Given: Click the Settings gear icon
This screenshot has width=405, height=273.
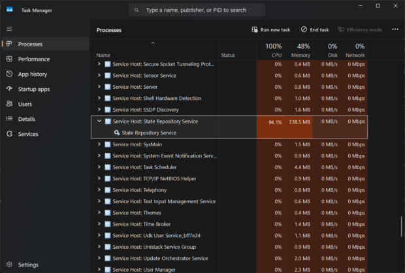Looking at the screenshot, I should pyautogui.click(x=9, y=265).
